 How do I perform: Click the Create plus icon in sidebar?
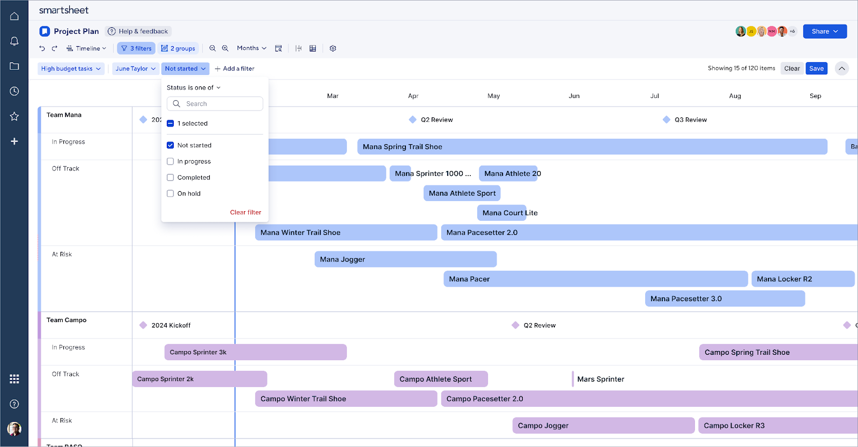14,141
